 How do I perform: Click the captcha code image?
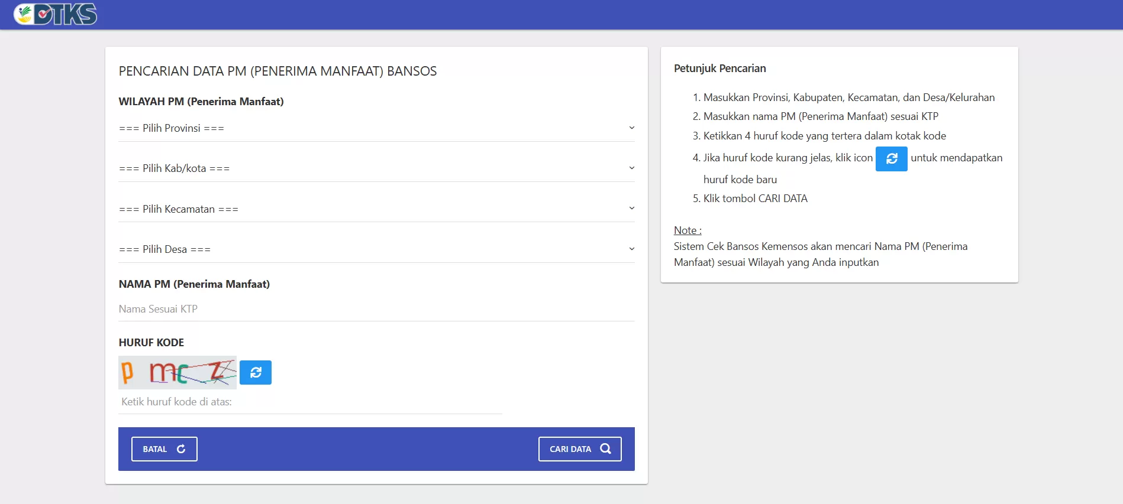point(178,372)
